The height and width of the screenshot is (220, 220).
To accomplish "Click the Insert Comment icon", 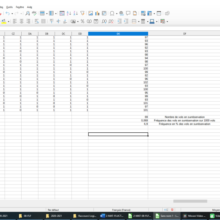I will tap(128, 13).
